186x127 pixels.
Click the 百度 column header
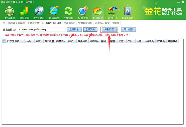point(39,41)
